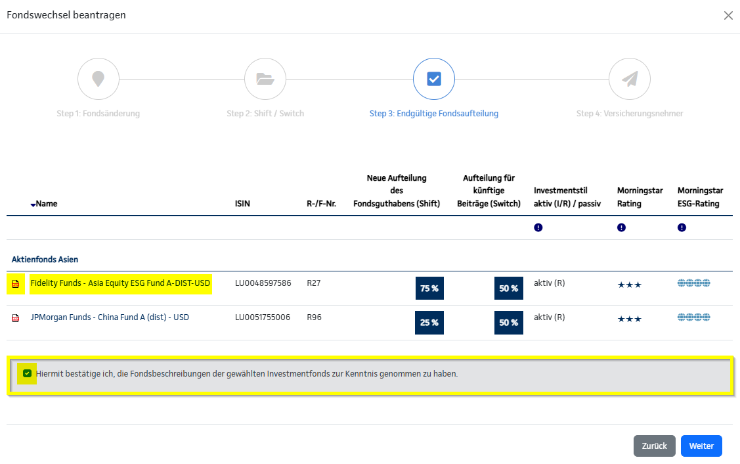Open JPMorgan Funds China Fund A link
This screenshot has height=464, width=740.
coord(110,317)
